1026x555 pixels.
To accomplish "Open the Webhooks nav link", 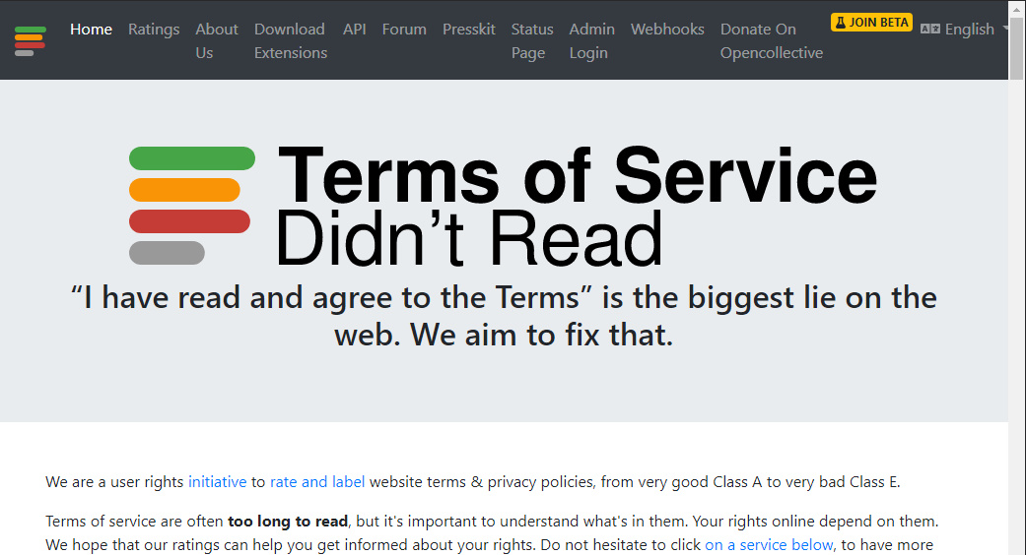I will tap(667, 30).
